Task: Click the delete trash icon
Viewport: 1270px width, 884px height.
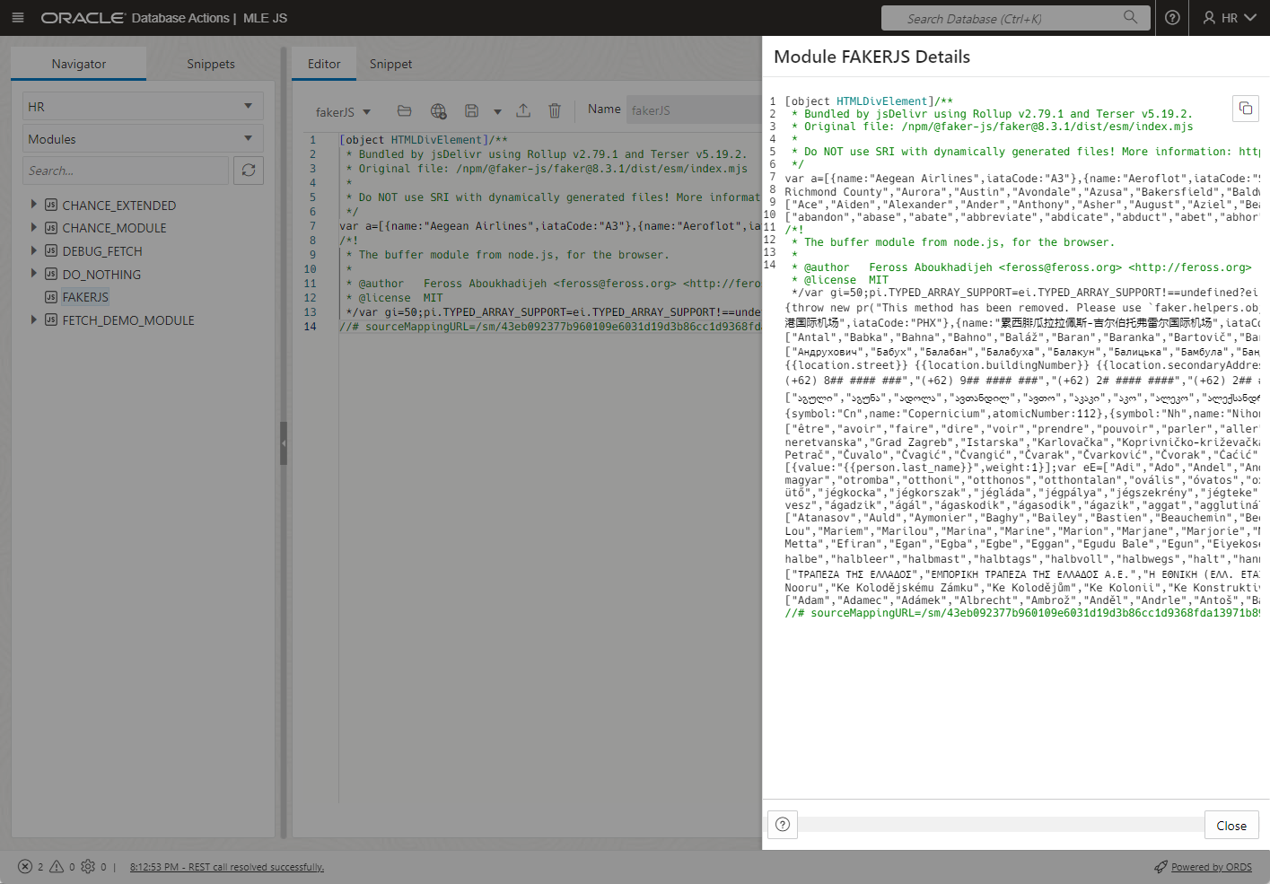Action: pyautogui.click(x=555, y=110)
